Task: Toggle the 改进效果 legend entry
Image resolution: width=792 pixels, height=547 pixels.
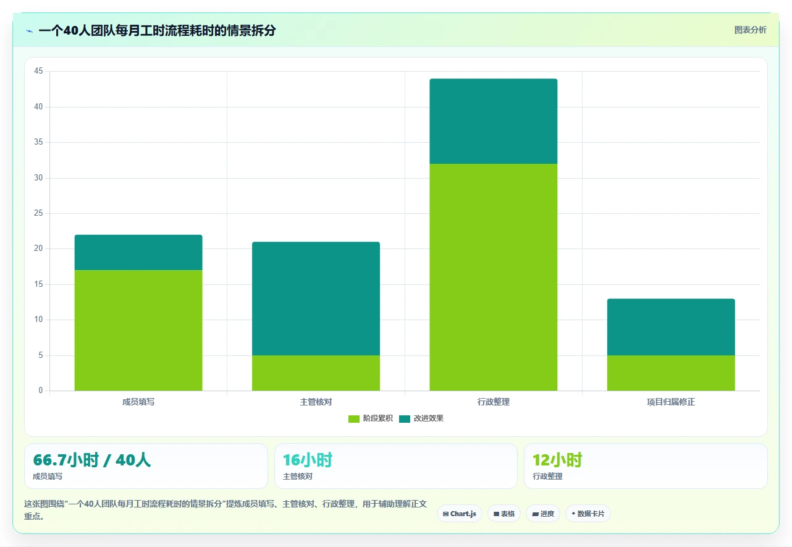Action: [x=421, y=418]
